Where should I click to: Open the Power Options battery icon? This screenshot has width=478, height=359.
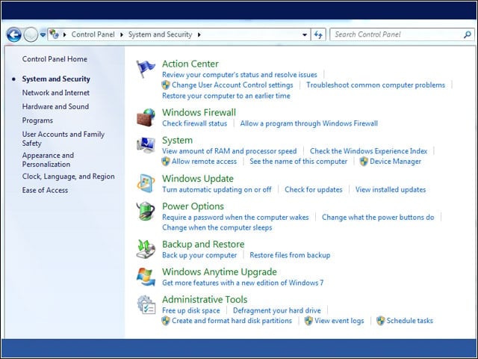tap(146, 211)
